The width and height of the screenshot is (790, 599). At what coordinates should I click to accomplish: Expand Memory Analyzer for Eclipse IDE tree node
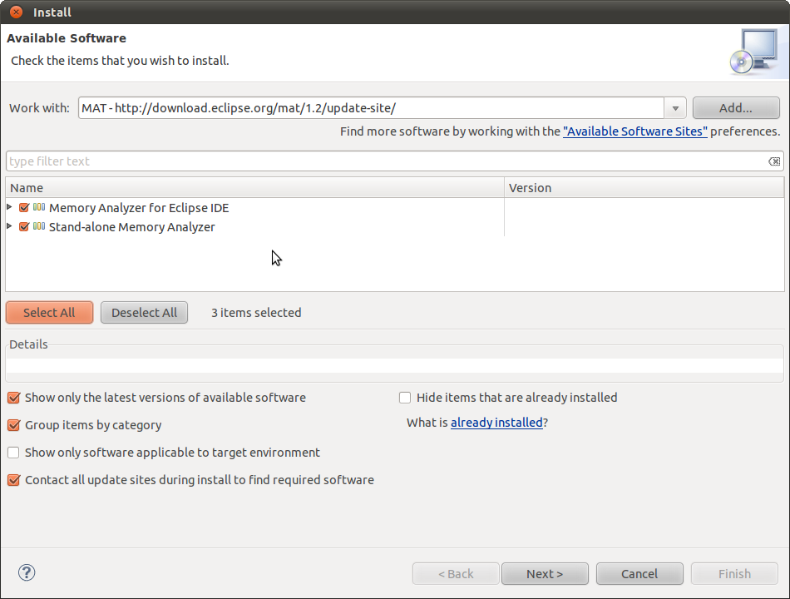click(9, 207)
